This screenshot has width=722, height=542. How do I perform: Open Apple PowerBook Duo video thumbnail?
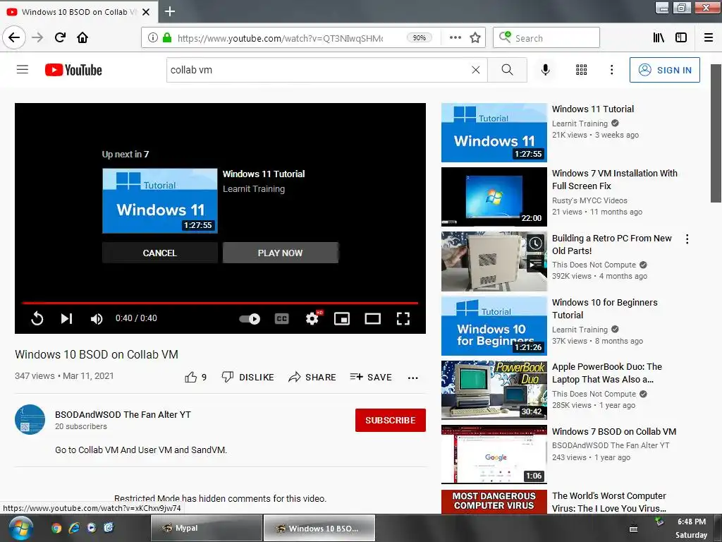coord(494,390)
